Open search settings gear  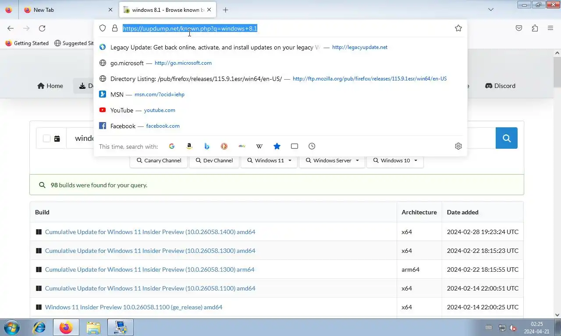pos(458,146)
